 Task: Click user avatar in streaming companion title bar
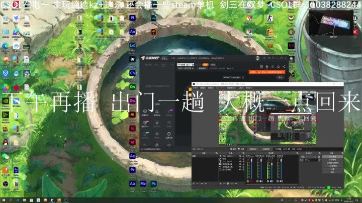[x=257, y=58]
